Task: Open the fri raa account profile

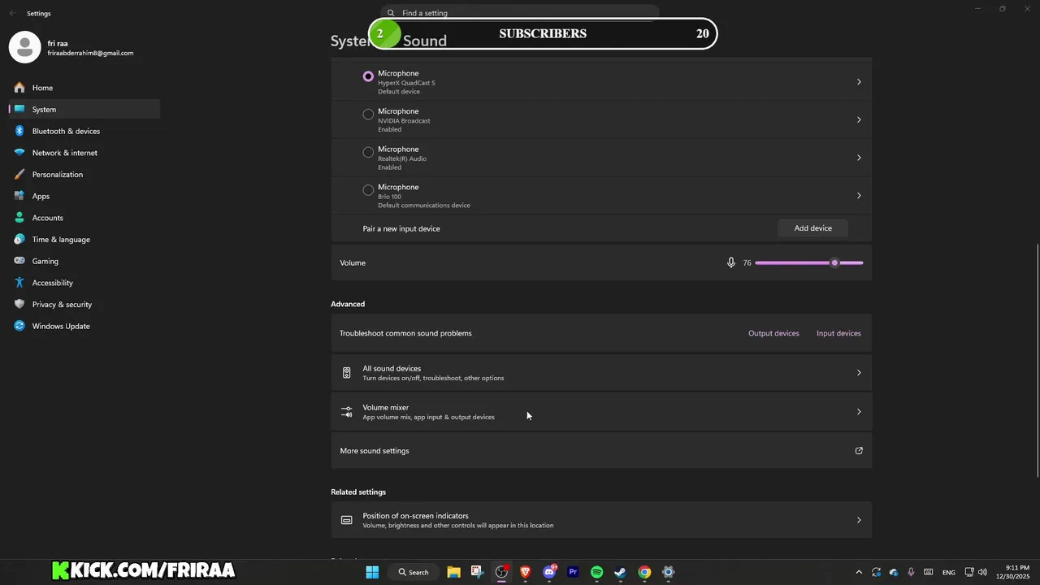Action: pyautogui.click(x=73, y=48)
